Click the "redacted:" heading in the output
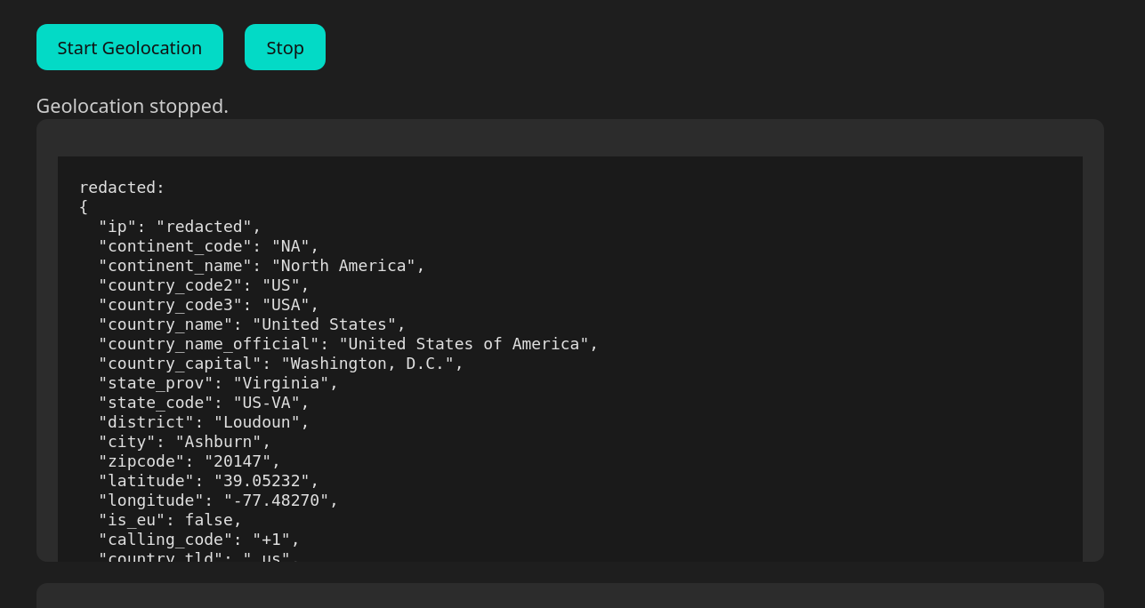This screenshot has width=1145, height=608. [x=122, y=187]
